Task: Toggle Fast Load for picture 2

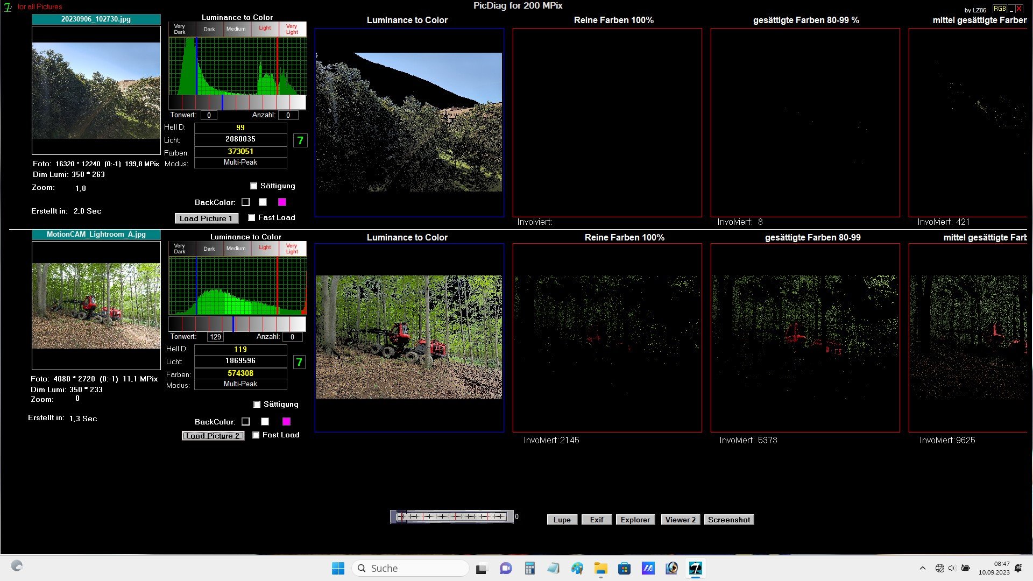Action: [x=256, y=435]
